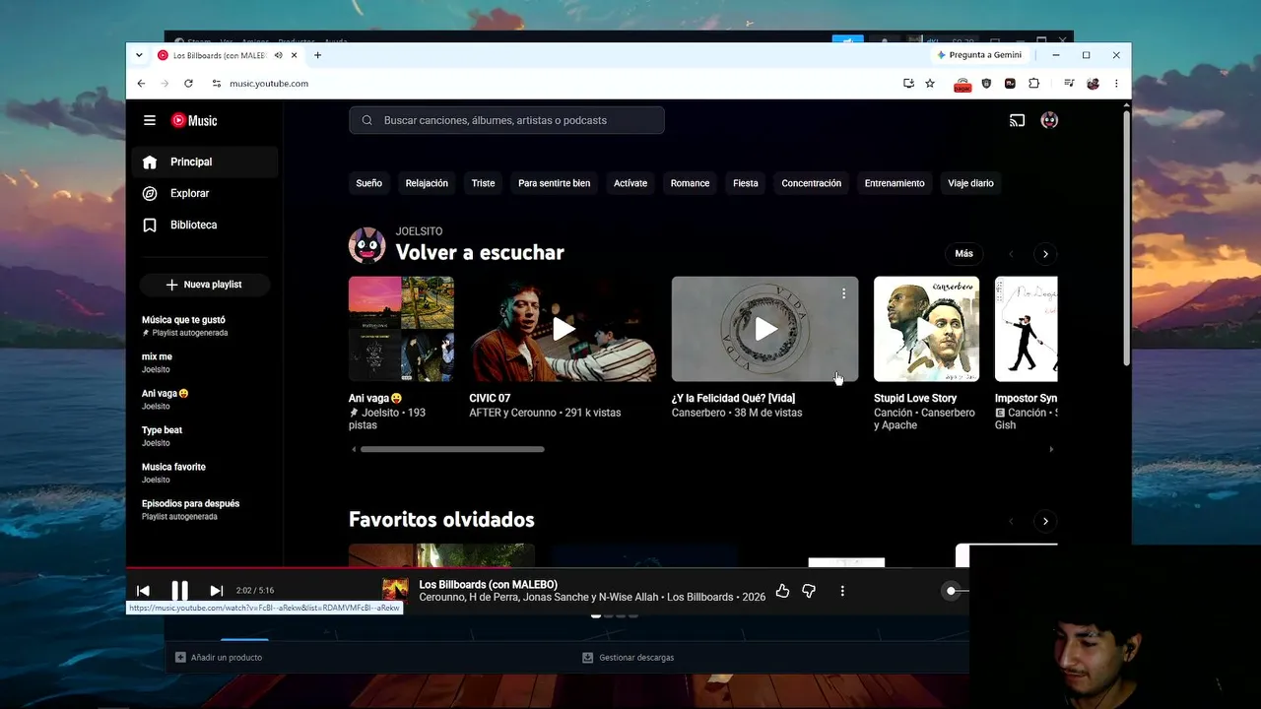Select the Fiesta mood chip
Image resolution: width=1261 pixels, height=709 pixels.
point(746,183)
